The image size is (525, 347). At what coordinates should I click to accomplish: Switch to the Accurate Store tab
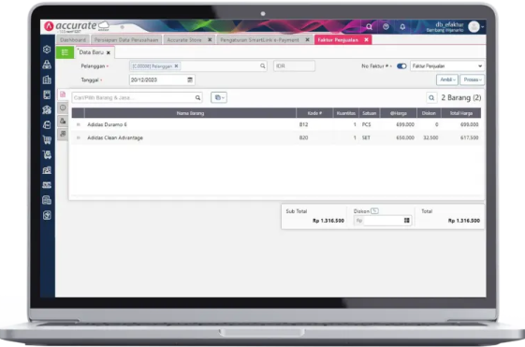pos(184,40)
